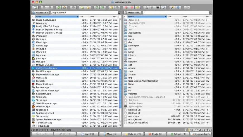243x137 pixels.
Task: Select Developer folder in right panel
Action: 168,46
